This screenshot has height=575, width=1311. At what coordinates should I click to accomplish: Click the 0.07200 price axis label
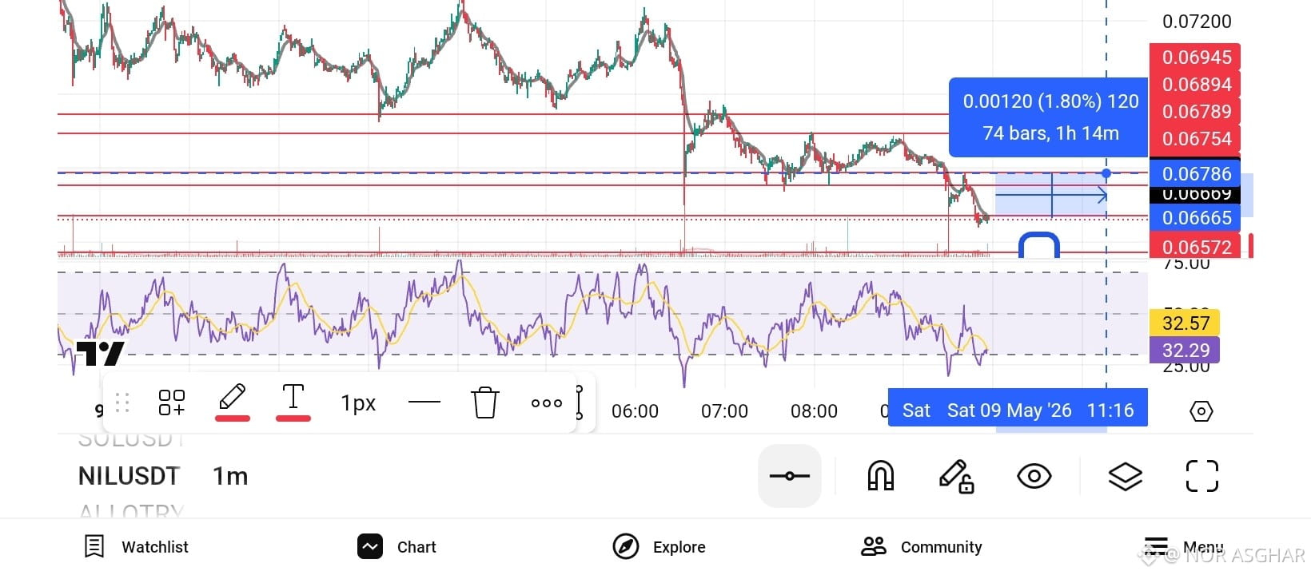pyautogui.click(x=1197, y=22)
